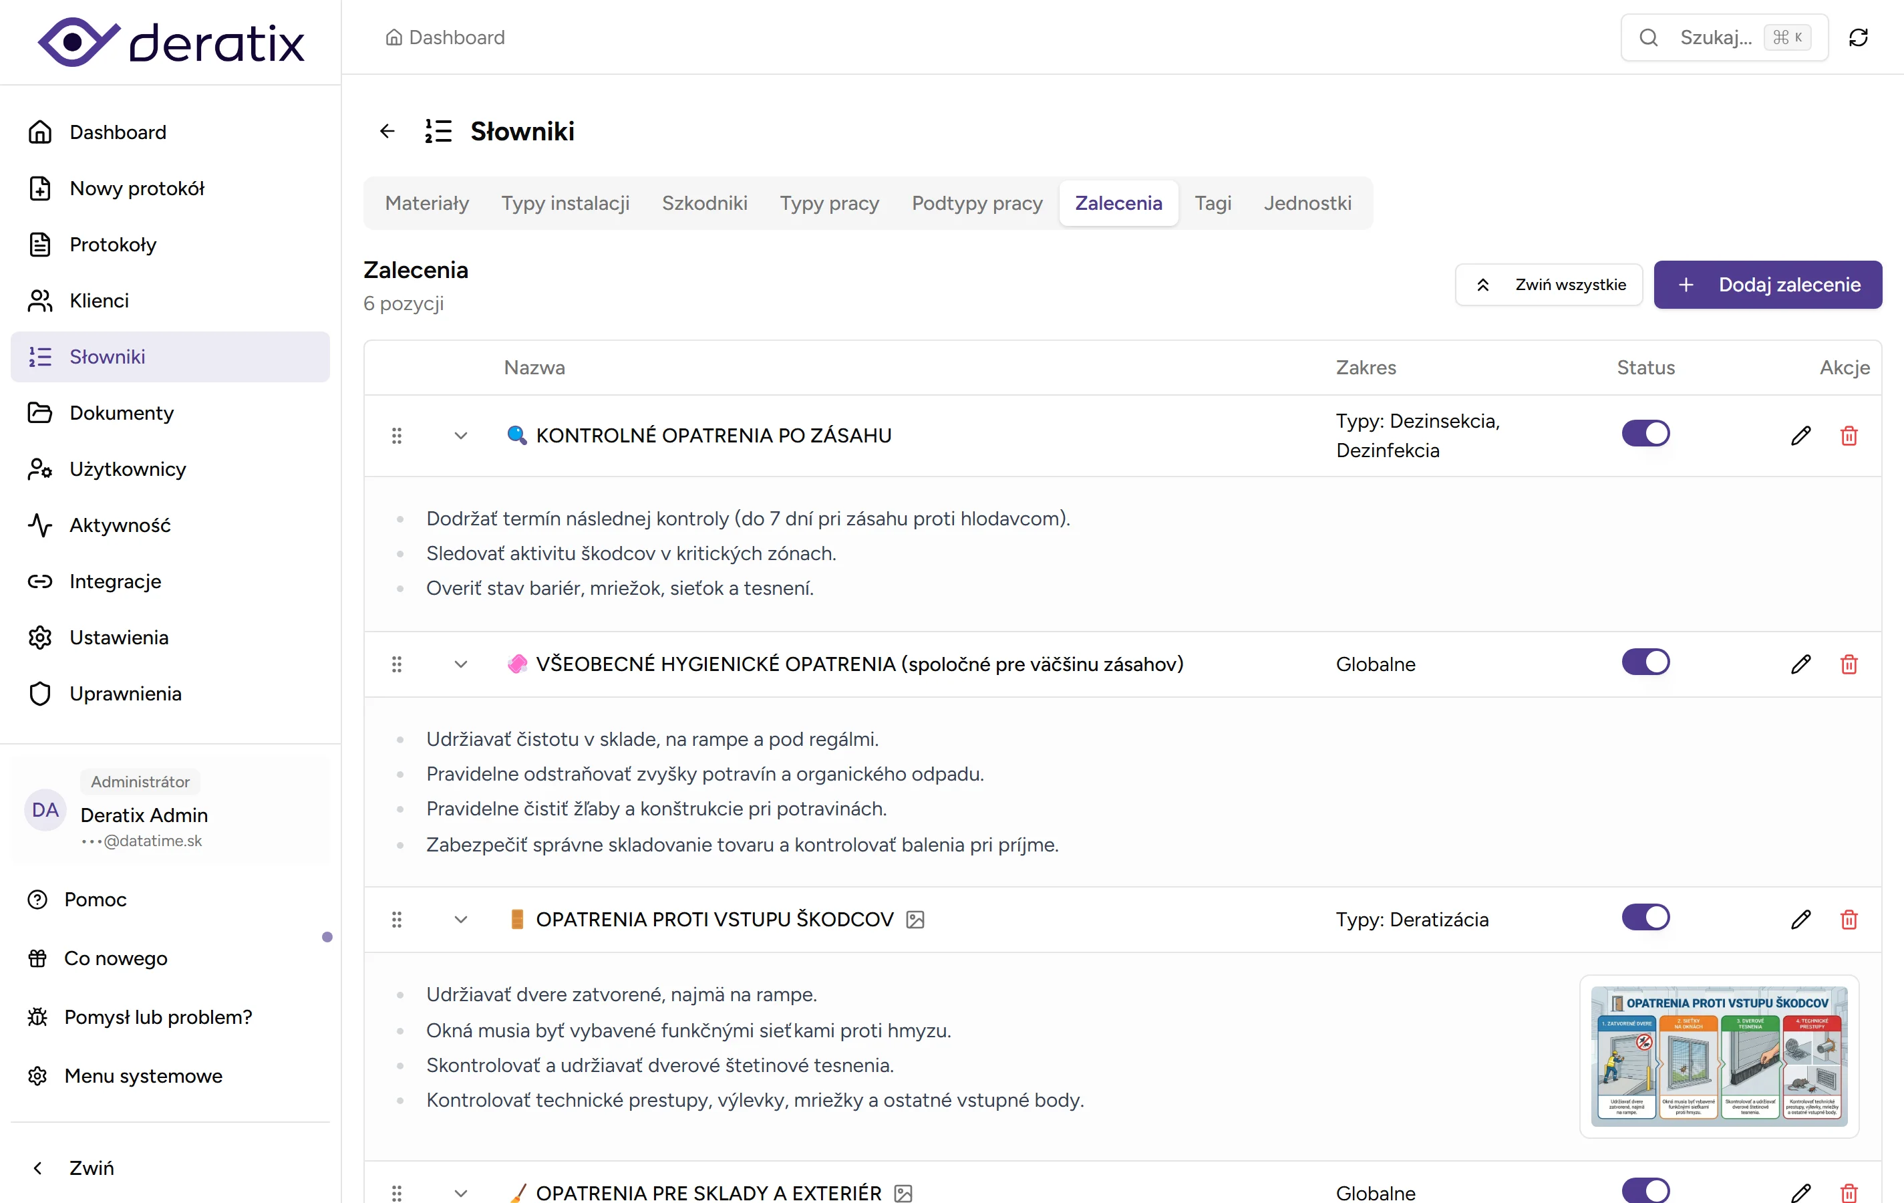
Task: Switch to the Szkodniki tab
Action: (x=703, y=203)
